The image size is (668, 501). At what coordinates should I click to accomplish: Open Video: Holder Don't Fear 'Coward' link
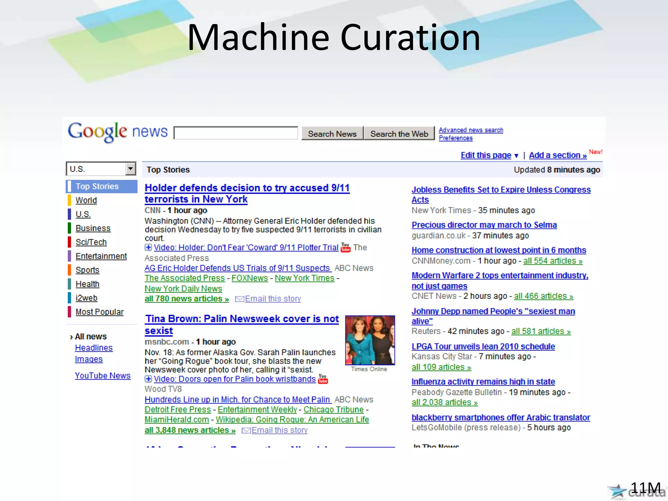246,248
